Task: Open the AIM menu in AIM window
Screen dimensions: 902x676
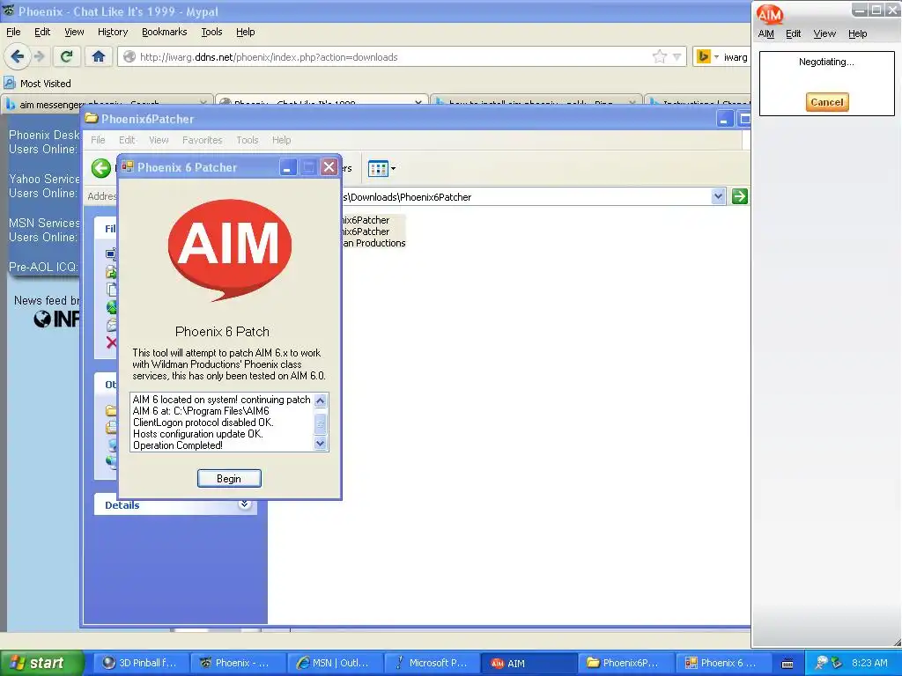Action: click(x=765, y=34)
